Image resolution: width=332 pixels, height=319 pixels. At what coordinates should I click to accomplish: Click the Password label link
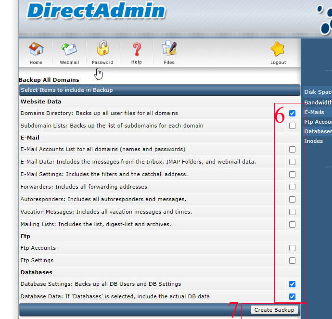coord(102,63)
